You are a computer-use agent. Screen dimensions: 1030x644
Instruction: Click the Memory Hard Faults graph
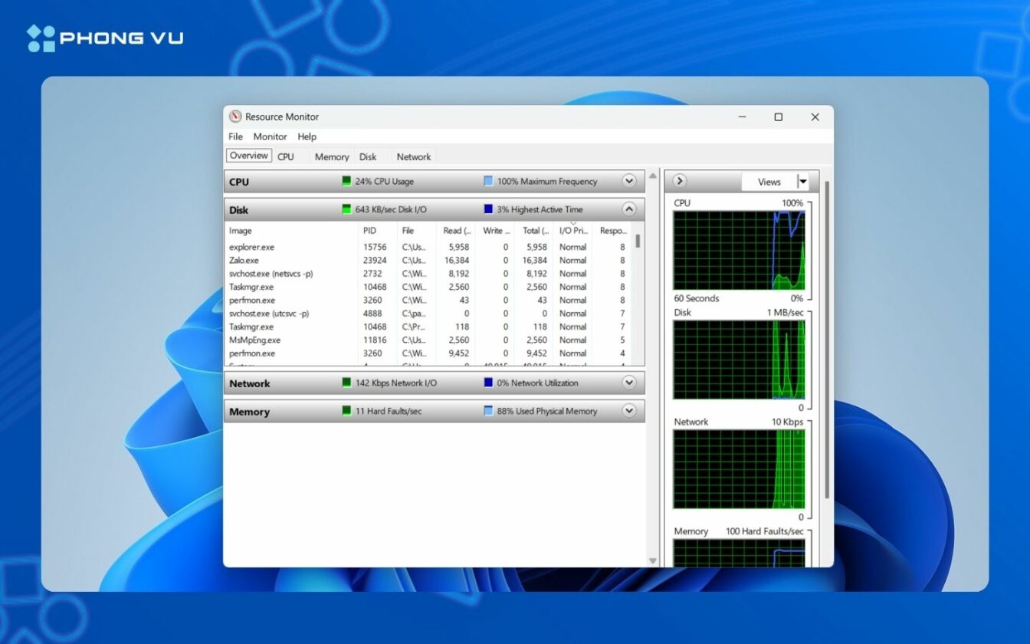pyautogui.click(x=739, y=553)
